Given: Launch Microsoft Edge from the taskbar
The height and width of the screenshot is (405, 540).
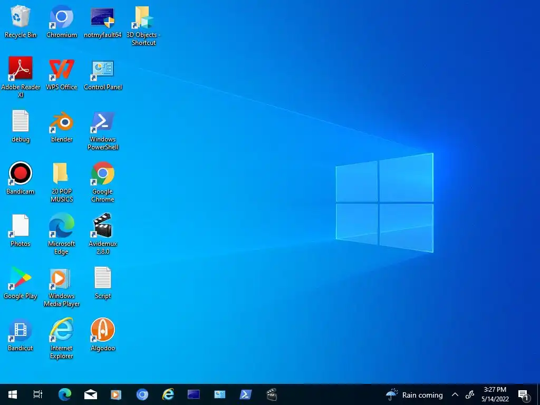Looking at the screenshot, I should pos(65,394).
